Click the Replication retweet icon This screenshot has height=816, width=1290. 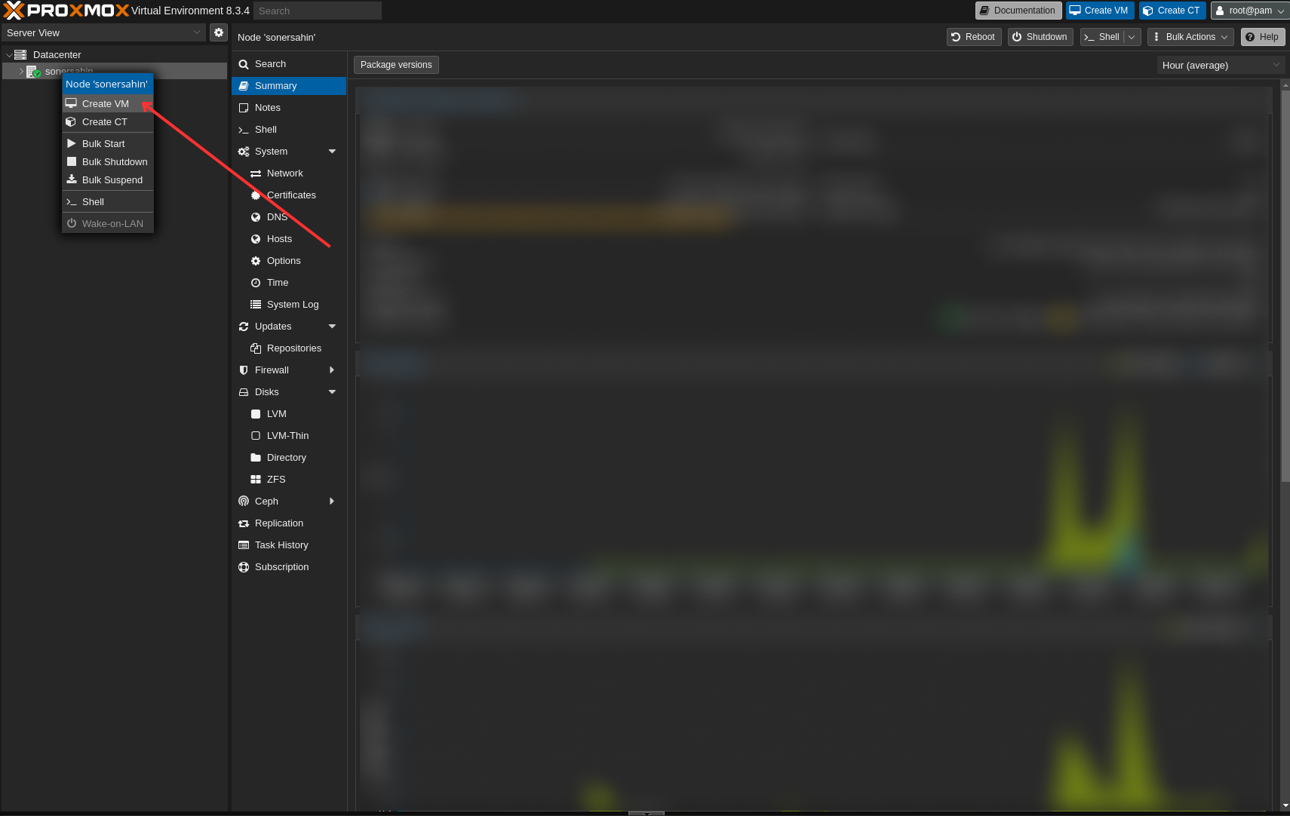click(x=244, y=523)
